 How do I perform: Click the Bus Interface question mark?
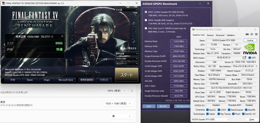256,66
